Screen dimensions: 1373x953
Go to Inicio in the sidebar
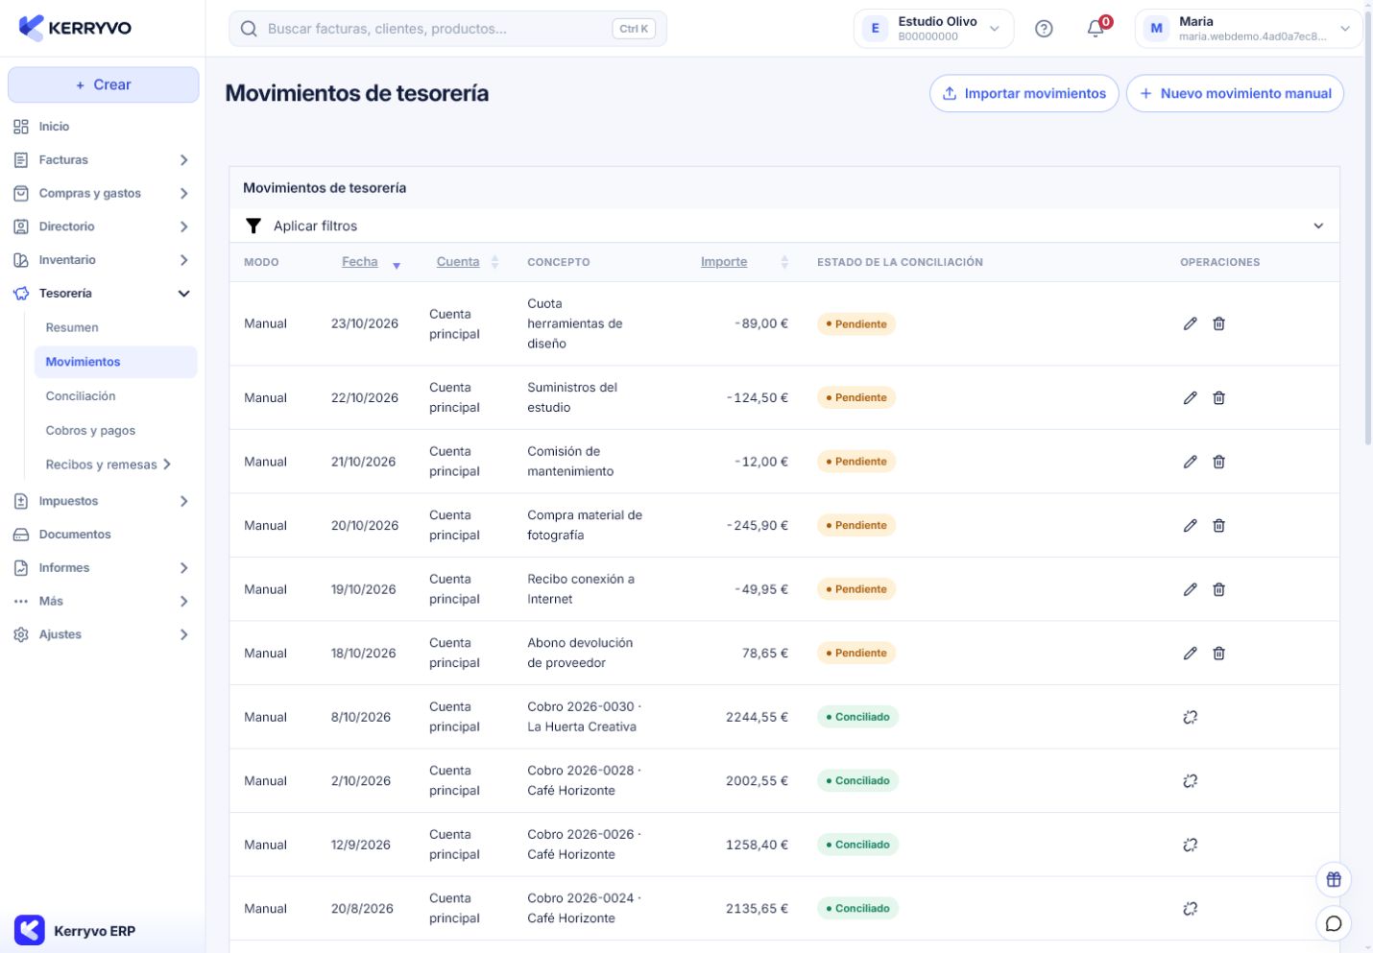[x=101, y=127]
